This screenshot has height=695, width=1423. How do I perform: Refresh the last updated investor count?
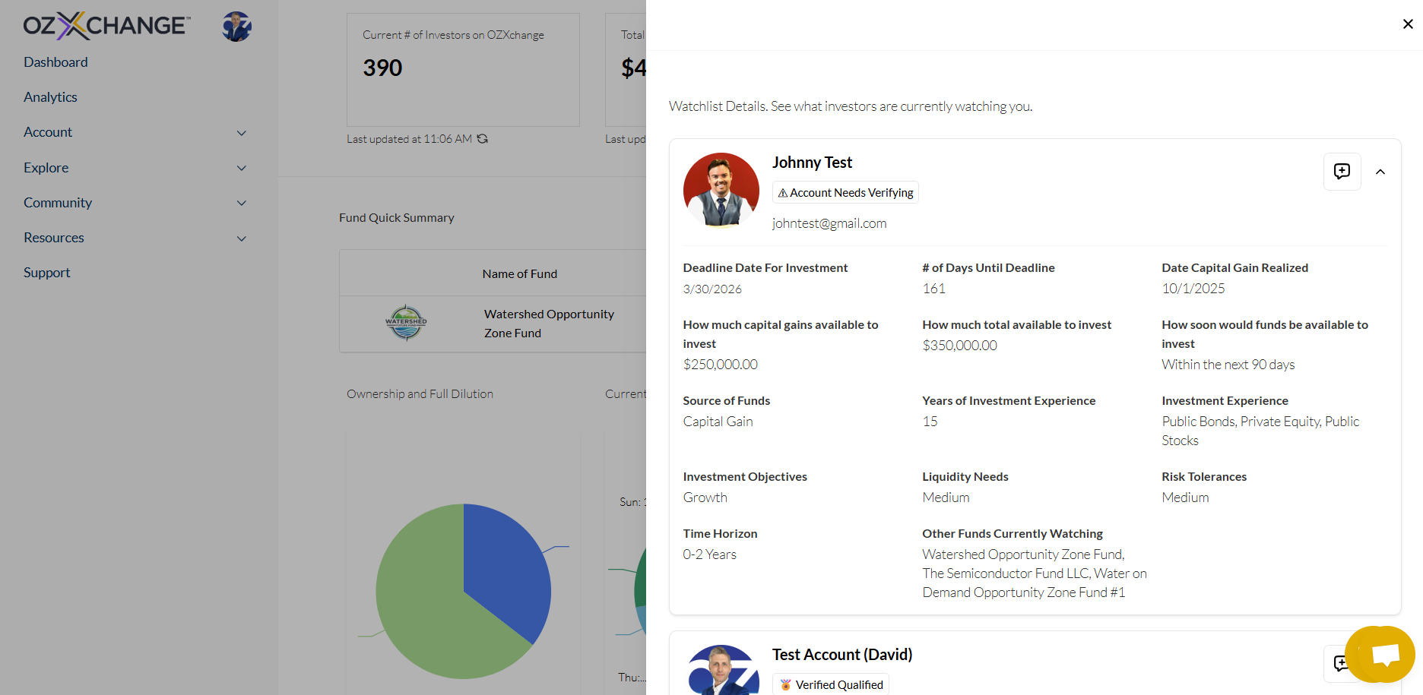483,139
